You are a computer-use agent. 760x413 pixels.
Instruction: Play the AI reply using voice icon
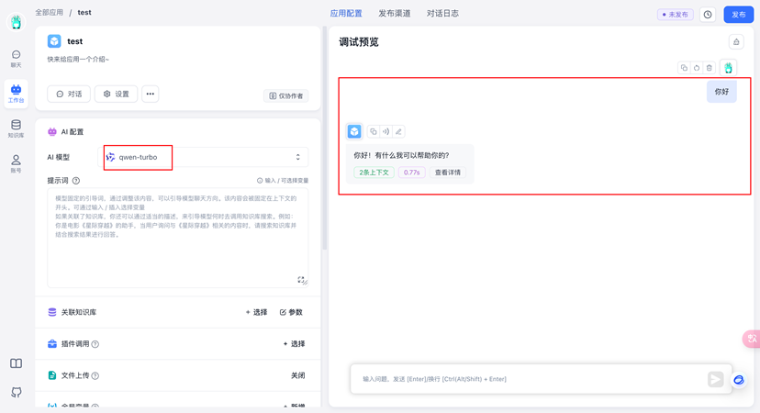(386, 131)
